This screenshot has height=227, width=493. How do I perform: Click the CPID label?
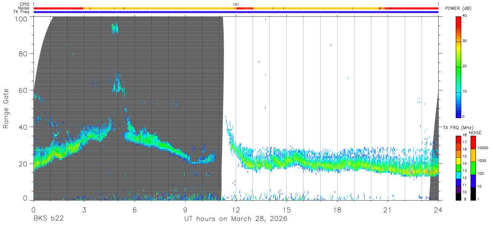pos(24,4)
